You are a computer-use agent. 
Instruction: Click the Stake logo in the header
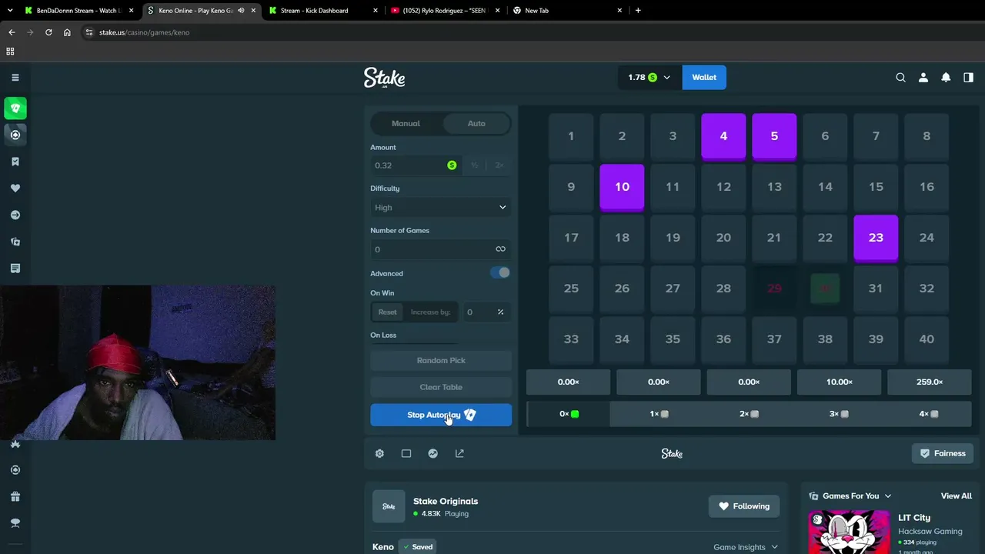(385, 78)
